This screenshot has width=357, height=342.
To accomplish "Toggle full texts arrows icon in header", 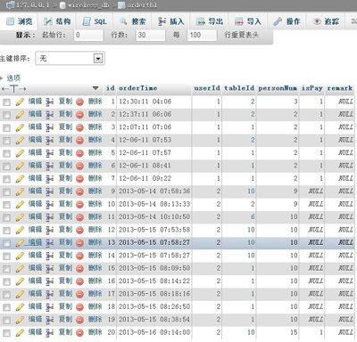I will [13, 88].
